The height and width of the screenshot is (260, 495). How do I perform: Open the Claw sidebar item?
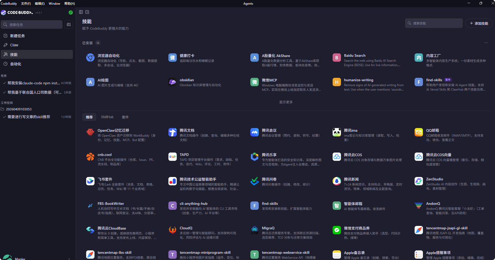coord(37,45)
